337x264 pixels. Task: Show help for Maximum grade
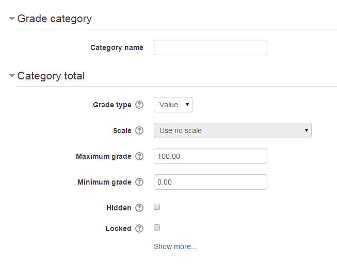[139, 156]
